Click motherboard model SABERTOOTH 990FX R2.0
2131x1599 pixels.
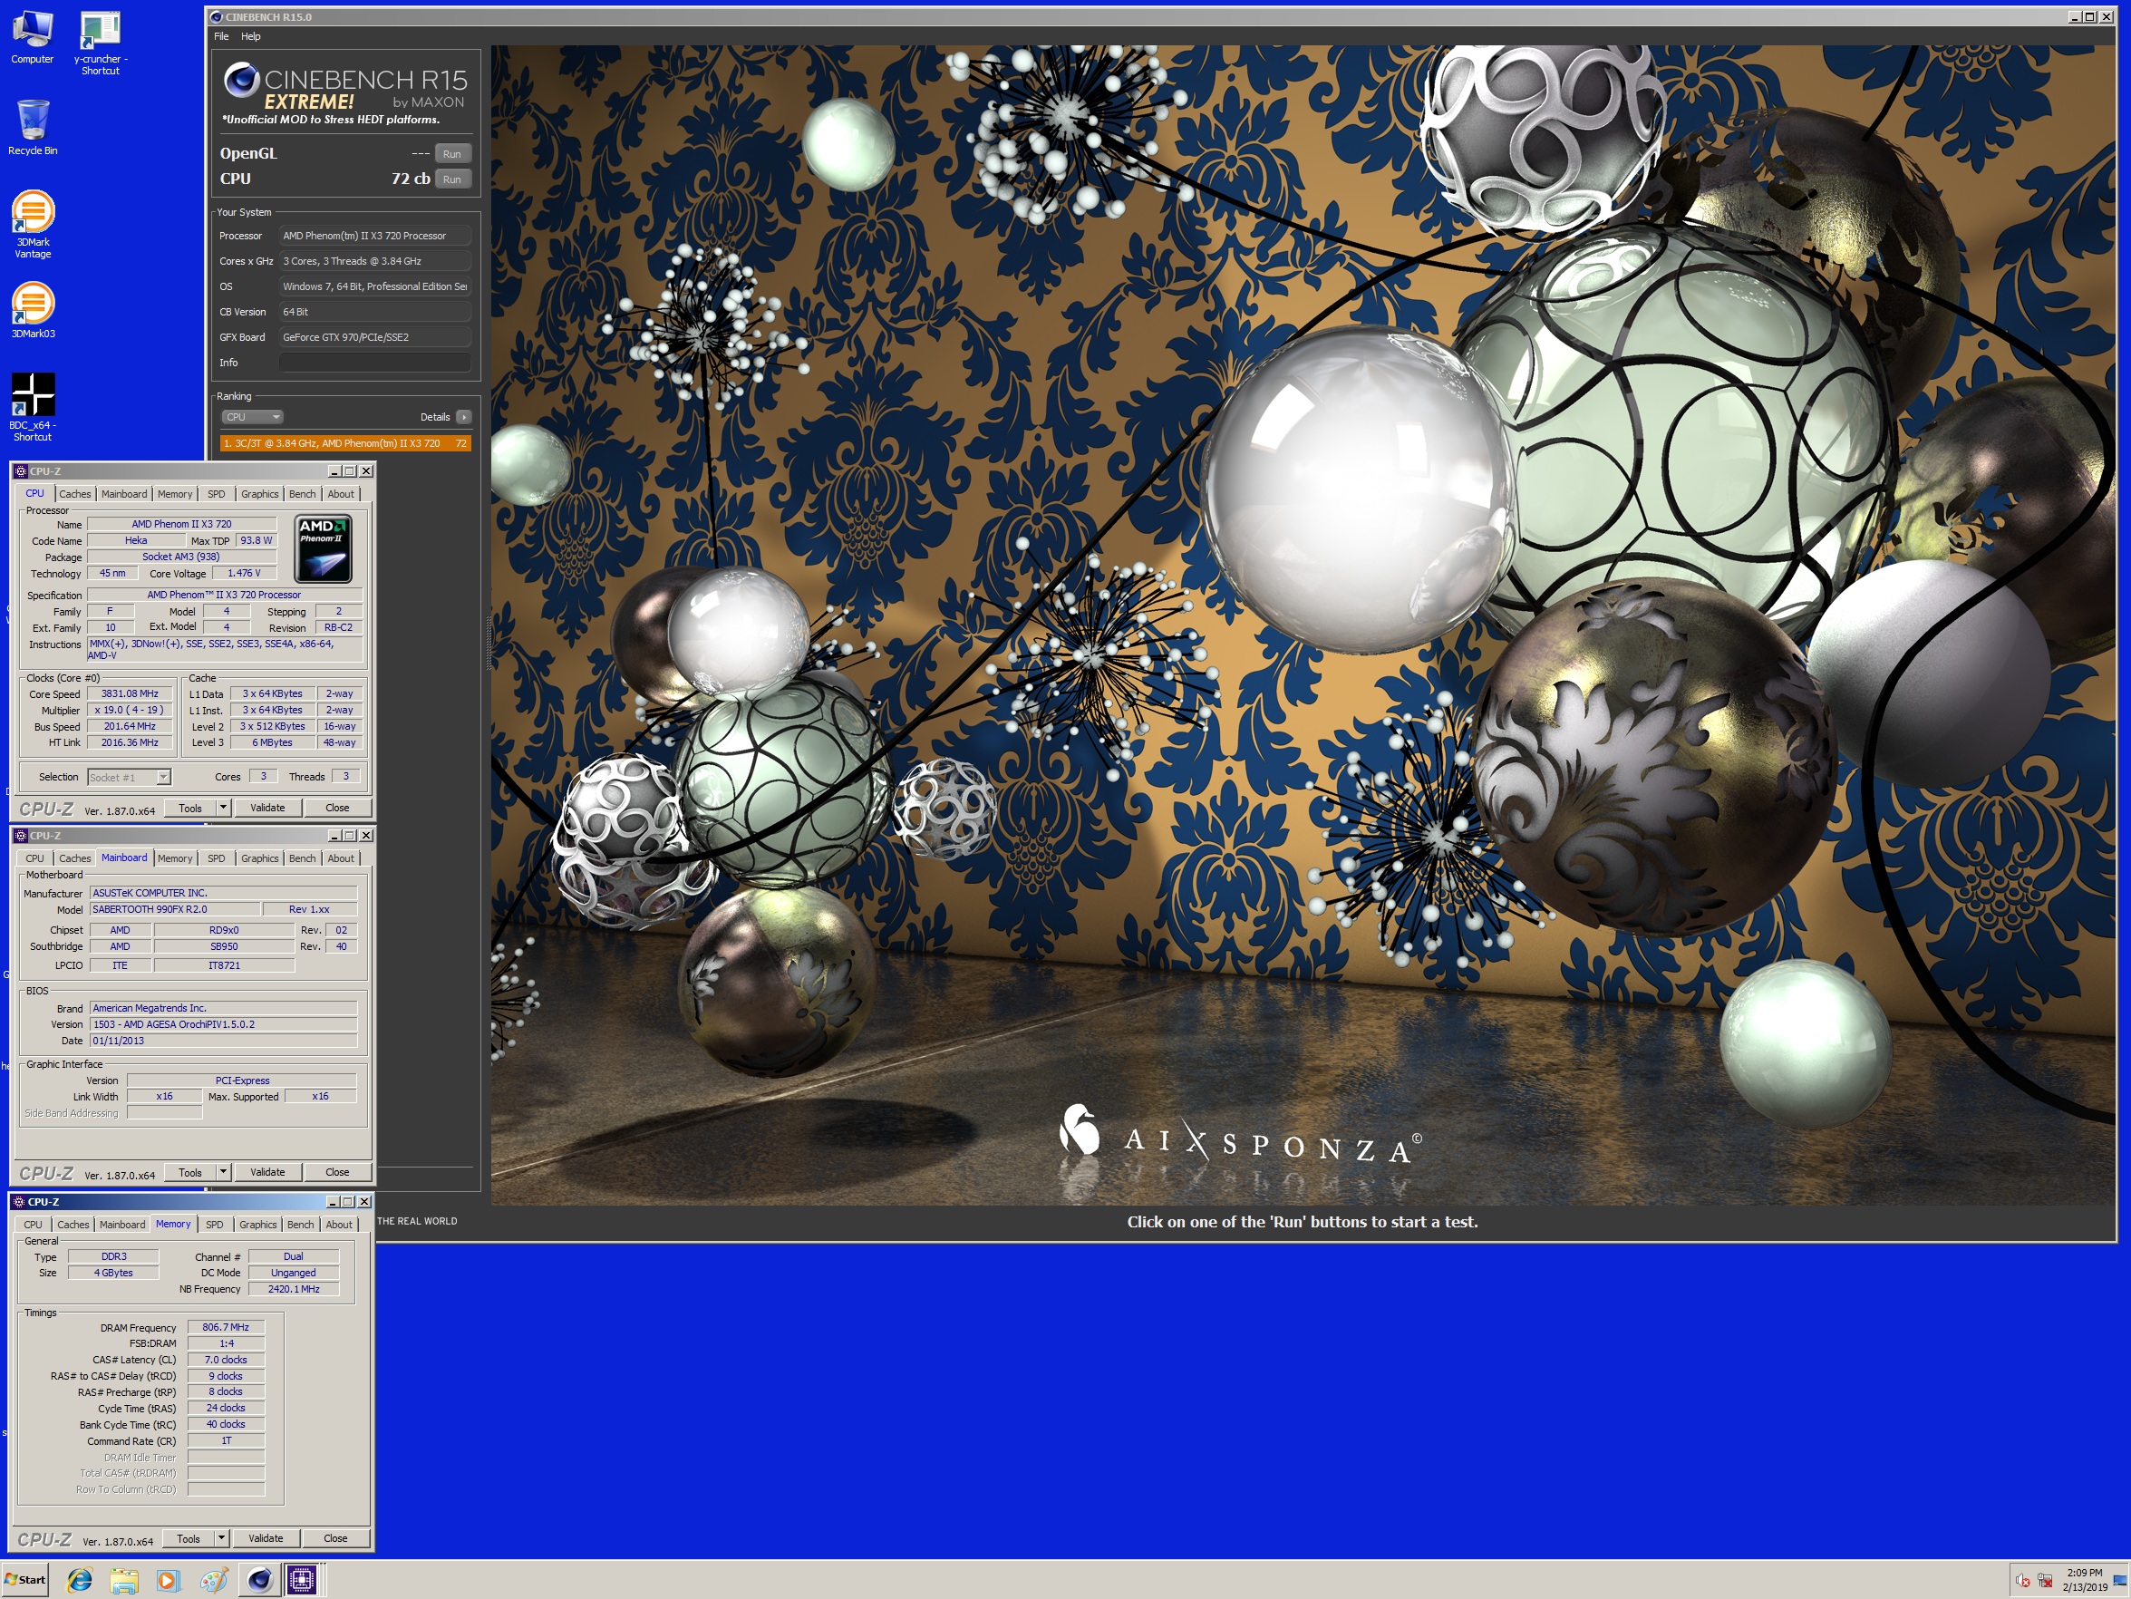pos(175,909)
